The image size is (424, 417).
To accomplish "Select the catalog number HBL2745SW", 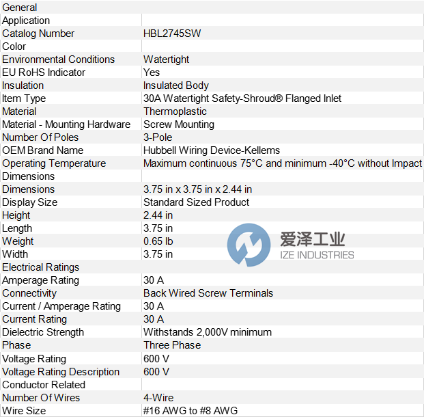I will 172,33.
